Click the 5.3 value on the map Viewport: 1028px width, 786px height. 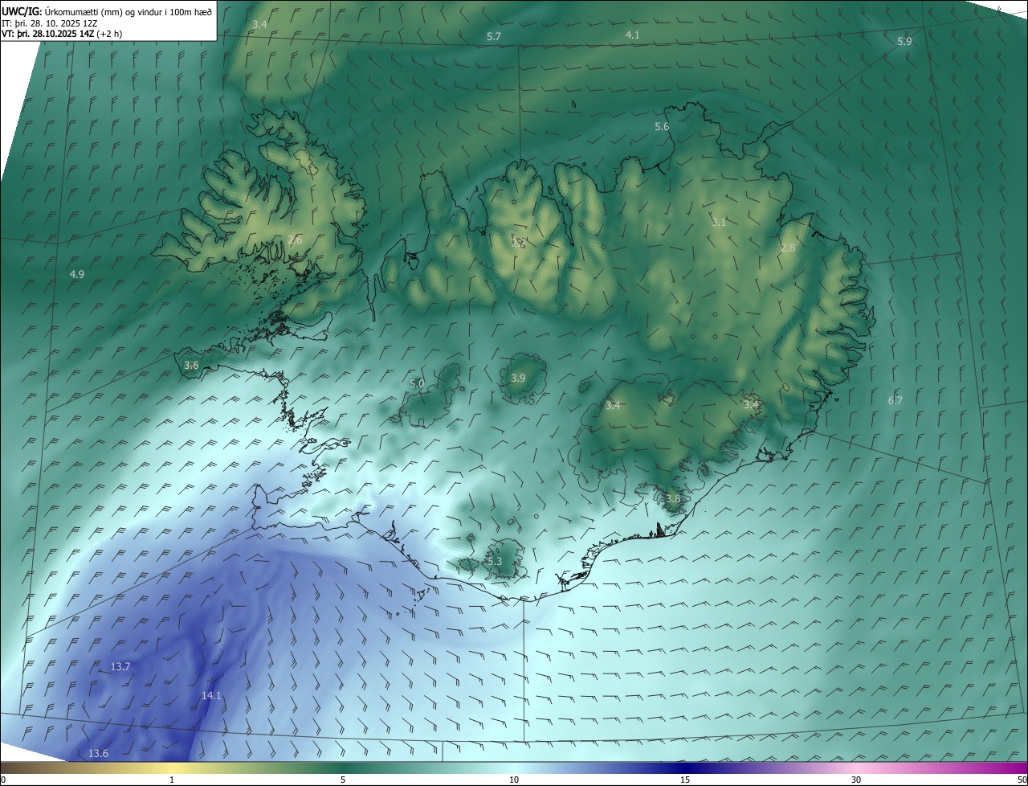tap(494, 562)
